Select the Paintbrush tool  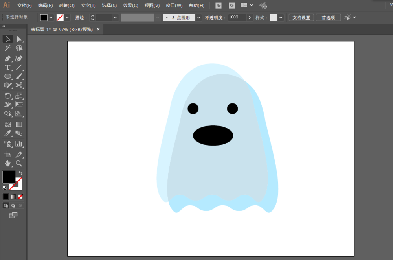tap(19, 76)
